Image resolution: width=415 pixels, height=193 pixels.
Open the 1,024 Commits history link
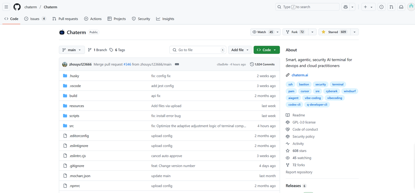262,64
